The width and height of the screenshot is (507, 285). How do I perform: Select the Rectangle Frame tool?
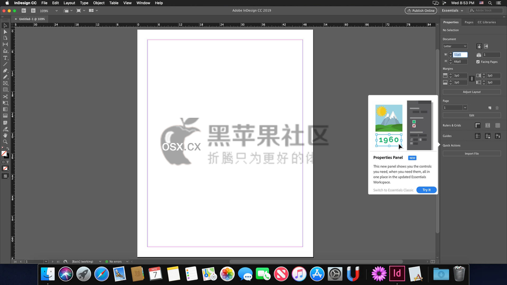click(5, 83)
